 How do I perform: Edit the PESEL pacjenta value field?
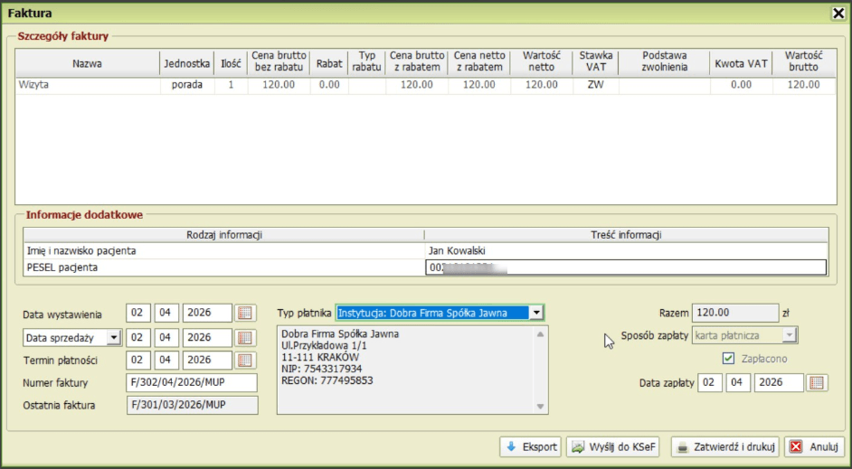click(x=625, y=267)
